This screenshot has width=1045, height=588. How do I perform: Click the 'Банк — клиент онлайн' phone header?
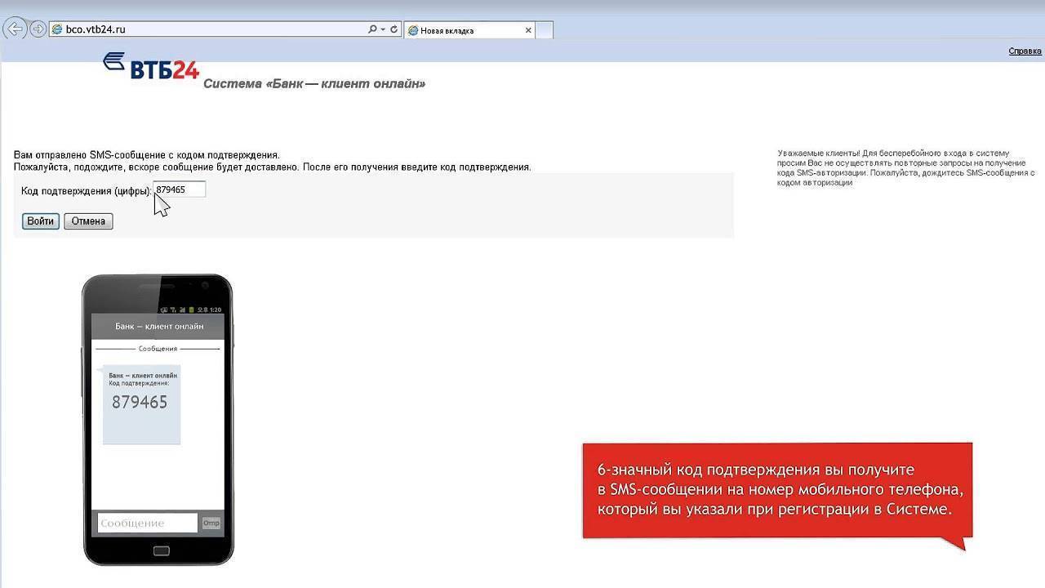pos(158,326)
